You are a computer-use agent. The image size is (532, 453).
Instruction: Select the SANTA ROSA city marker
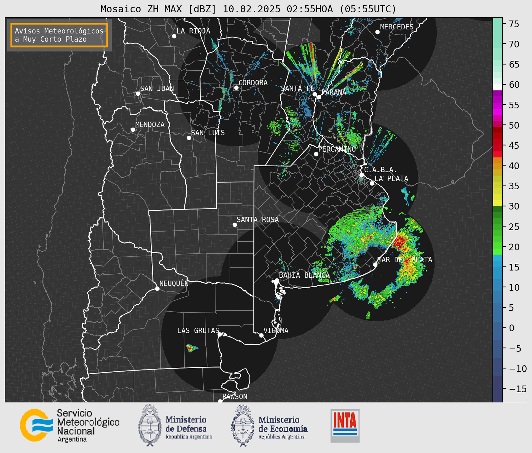[x=235, y=225]
